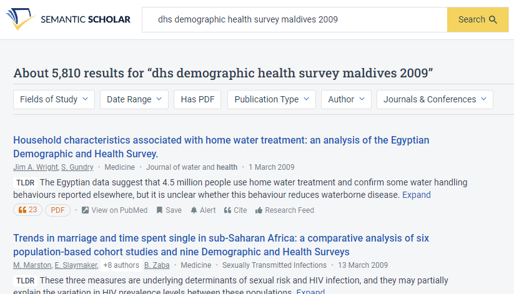Cite the Egyptian water treatment paper

coord(235,210)
